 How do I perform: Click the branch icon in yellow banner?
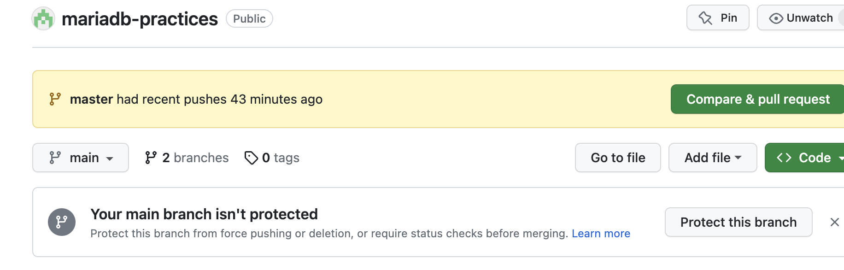click(55, 99)
